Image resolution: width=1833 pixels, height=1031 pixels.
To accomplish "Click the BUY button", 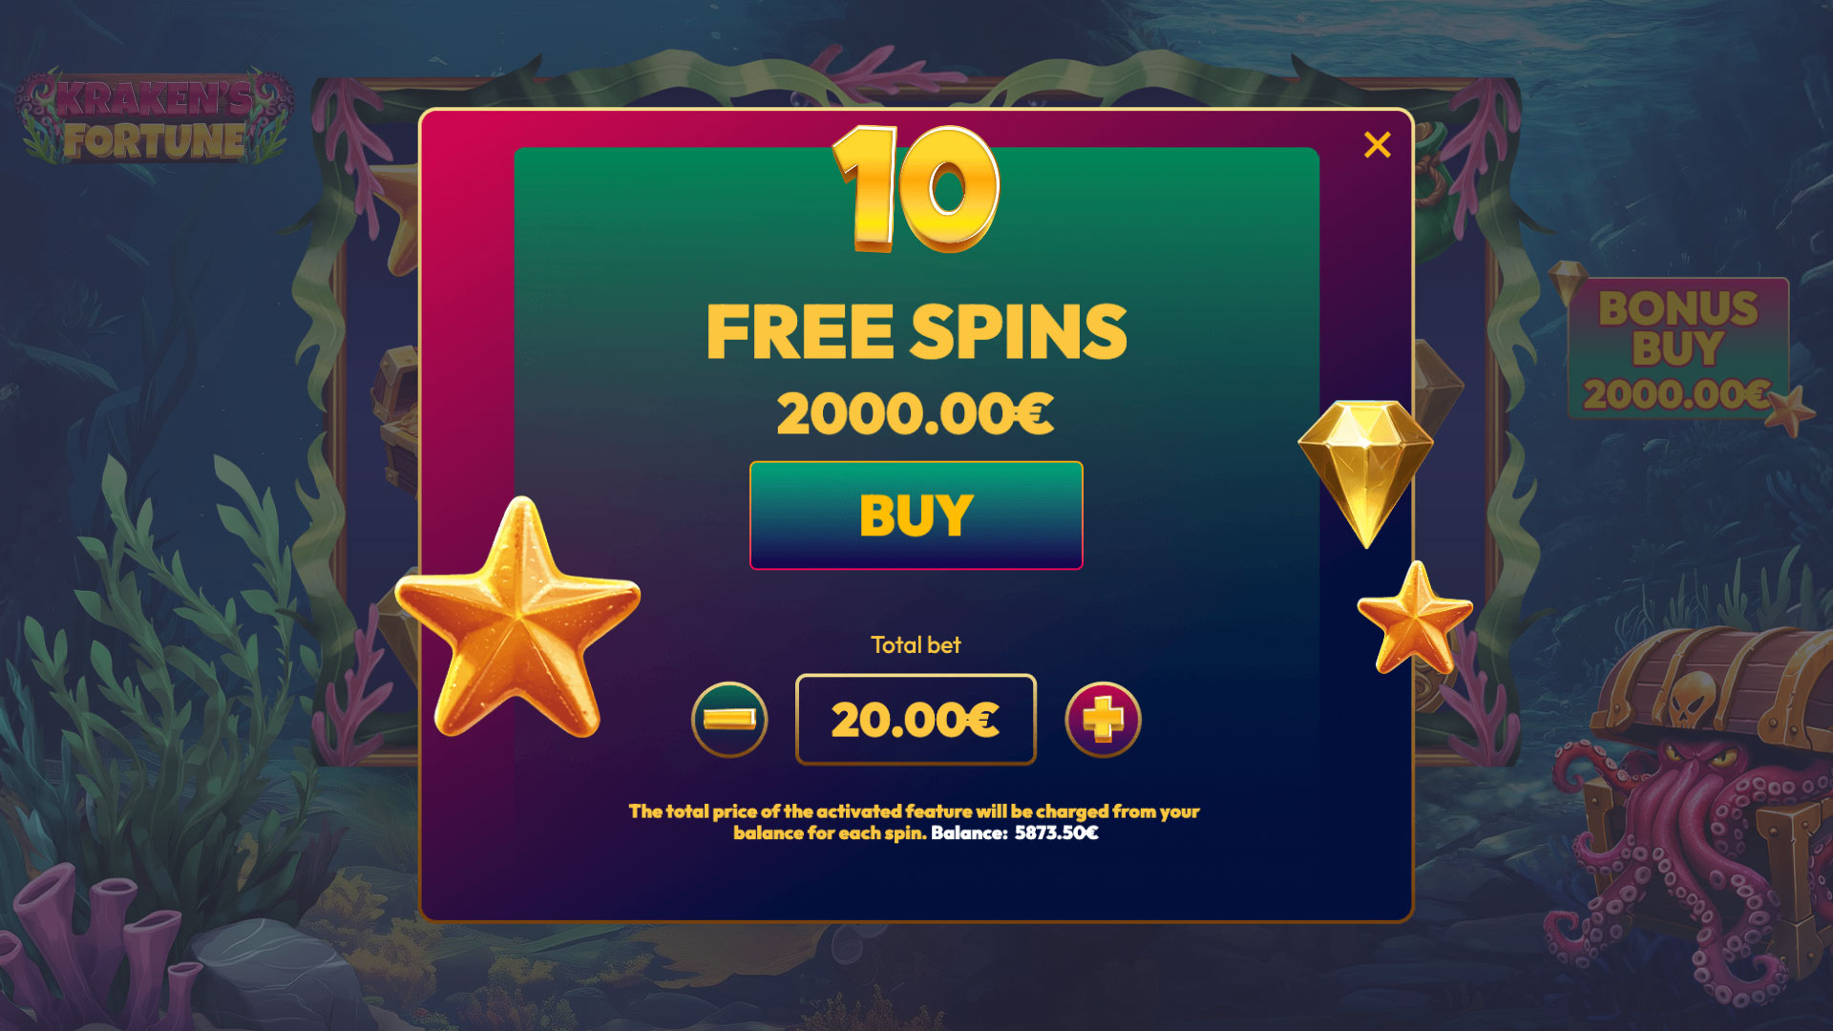I will pyautogui.click(x=916, y=515).
